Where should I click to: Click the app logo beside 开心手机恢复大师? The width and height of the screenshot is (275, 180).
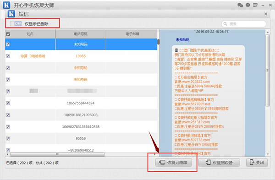(x=6, y=5)
